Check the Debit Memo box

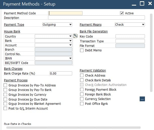coord(82,50)
